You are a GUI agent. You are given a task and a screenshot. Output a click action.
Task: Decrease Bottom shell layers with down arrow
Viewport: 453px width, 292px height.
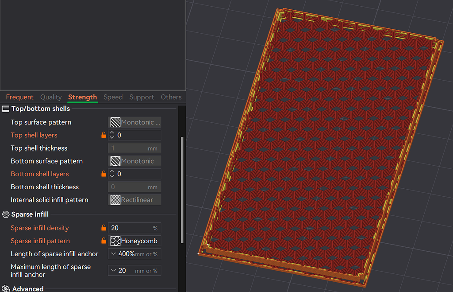coord(112,176)
